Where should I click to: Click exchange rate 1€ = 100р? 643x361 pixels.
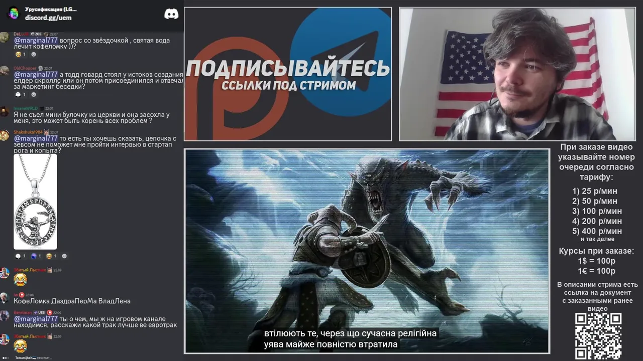(596, 271)
